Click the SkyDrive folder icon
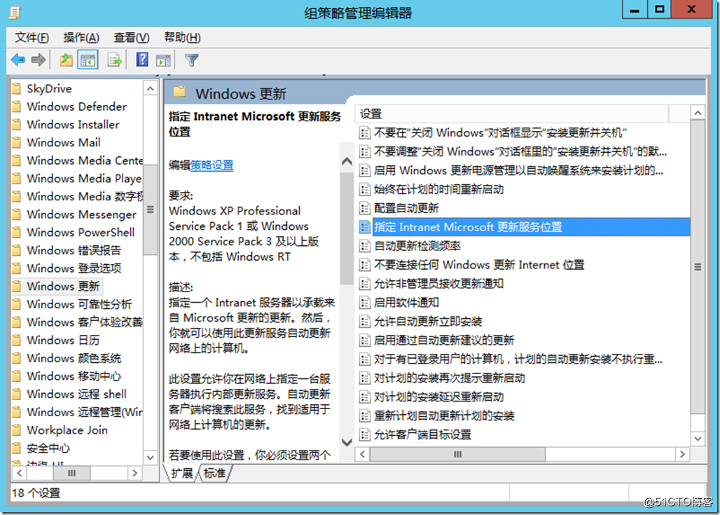720x515 pixels. 17,88
